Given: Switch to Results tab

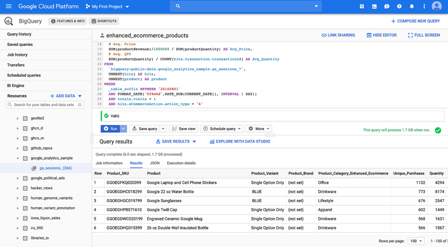Looking at the screenshot, I should 136,163.
